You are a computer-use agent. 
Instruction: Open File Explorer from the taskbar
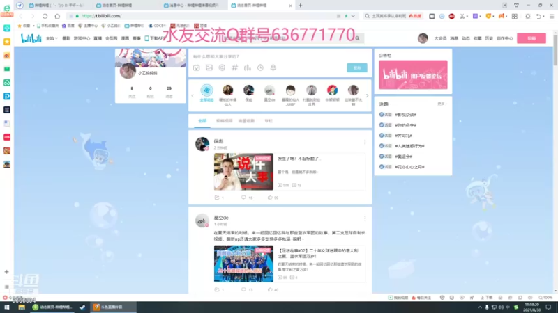pyautogui.click(x=22, y=307)
